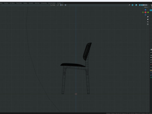This screenshot has width=152, height=114.
Task: Select material preview viewport shading
Action: tap(145, 5)
